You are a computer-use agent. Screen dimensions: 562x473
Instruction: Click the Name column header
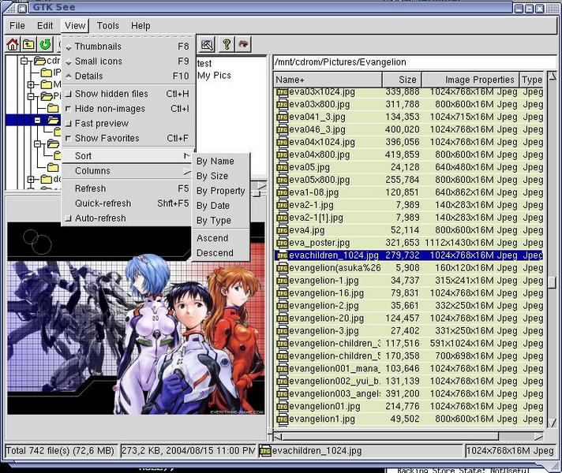tap(328, 80)
